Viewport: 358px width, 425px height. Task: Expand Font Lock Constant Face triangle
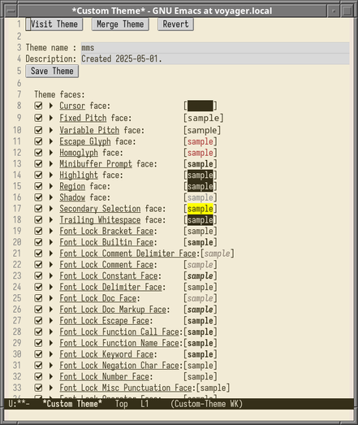coord(51,276)
